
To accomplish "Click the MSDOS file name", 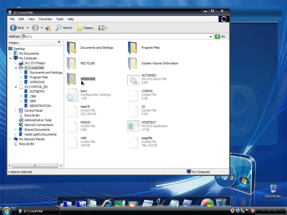I will (85, 122).
